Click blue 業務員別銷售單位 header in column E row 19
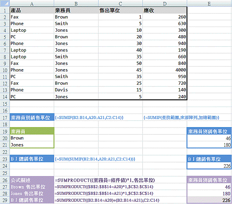Viewport: 232px width, 204px height. [x=209, y=131]
